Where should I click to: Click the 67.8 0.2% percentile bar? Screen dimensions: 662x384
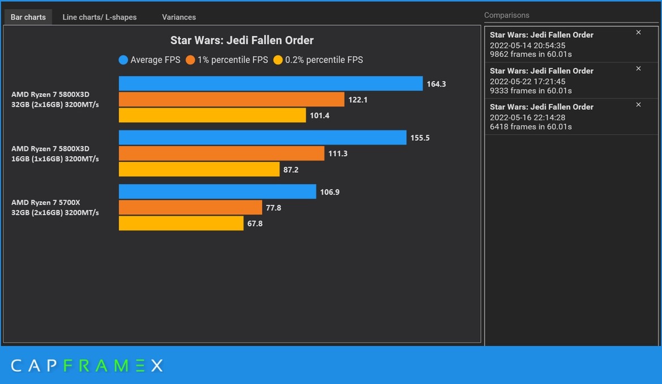pyautogui.click(x=181, y=223)
